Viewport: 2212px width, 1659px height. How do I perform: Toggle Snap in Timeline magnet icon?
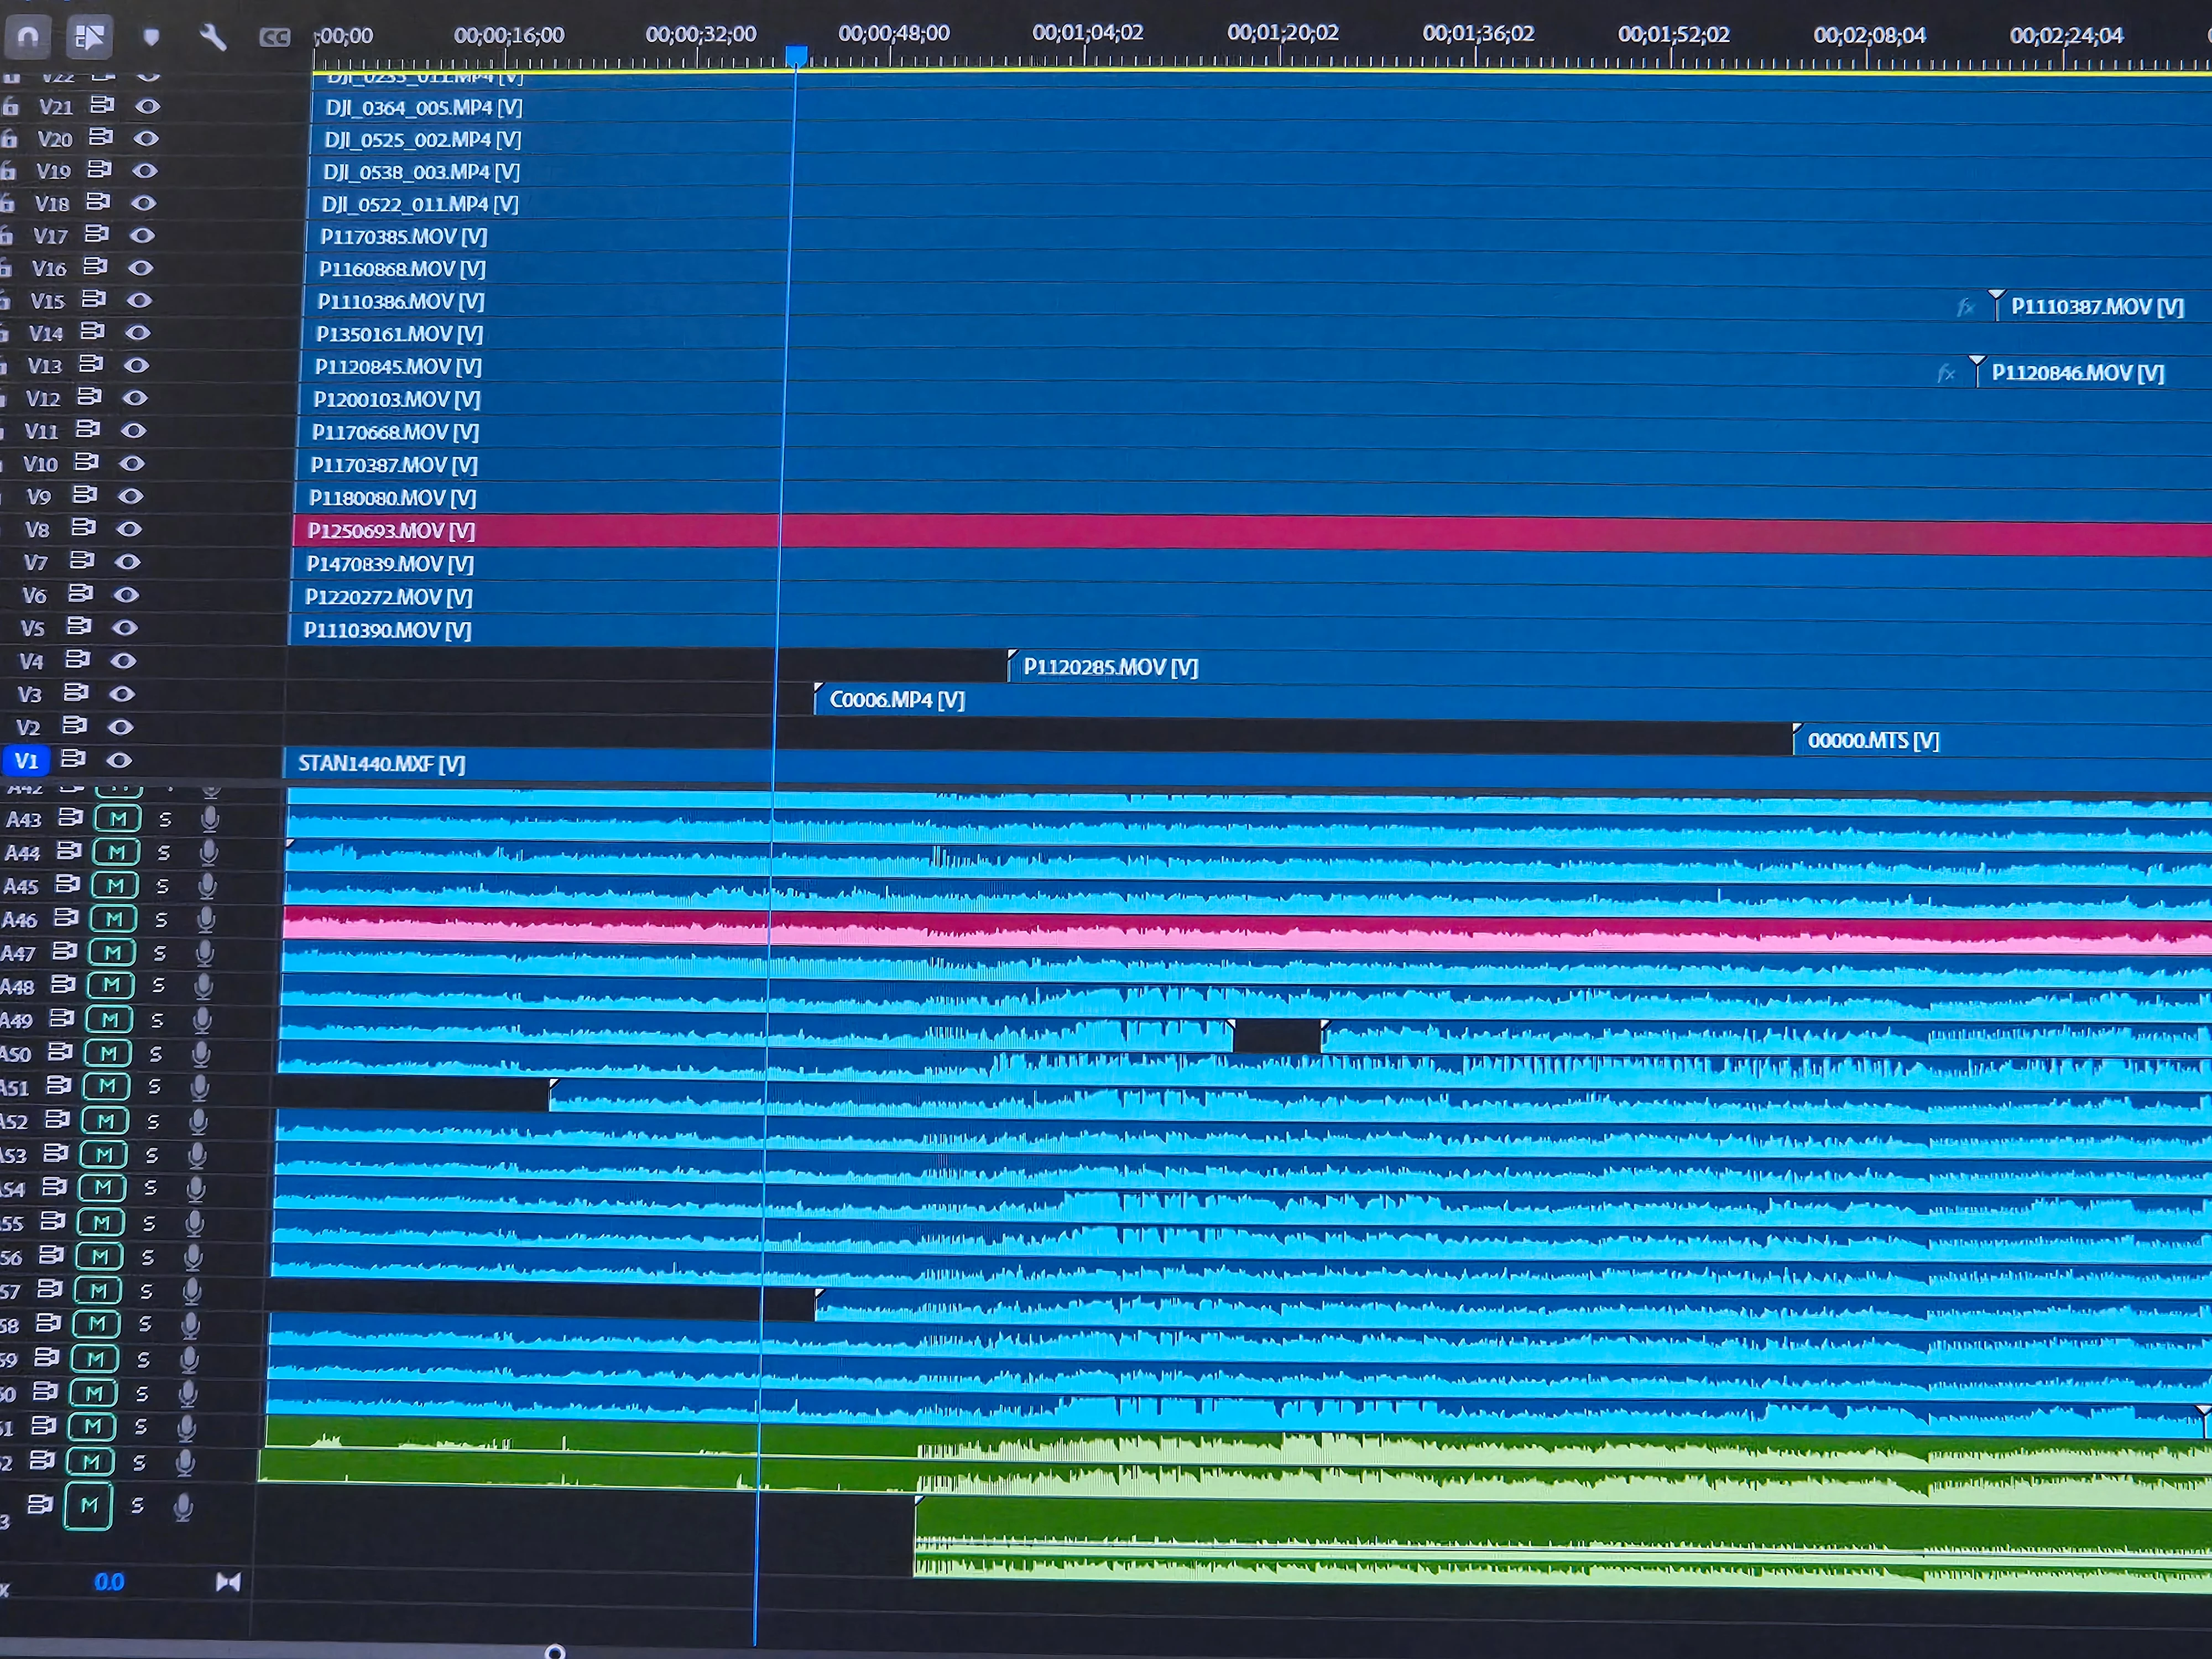pos(29,37)
